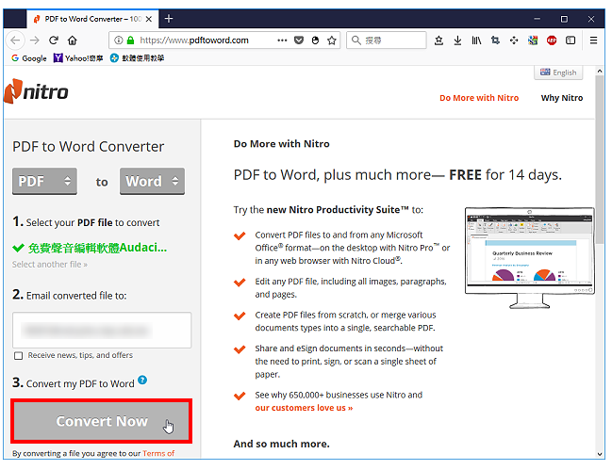612x470 pixels.
Task: Click the four-arrows extension icon
Action: pos(514,41)
